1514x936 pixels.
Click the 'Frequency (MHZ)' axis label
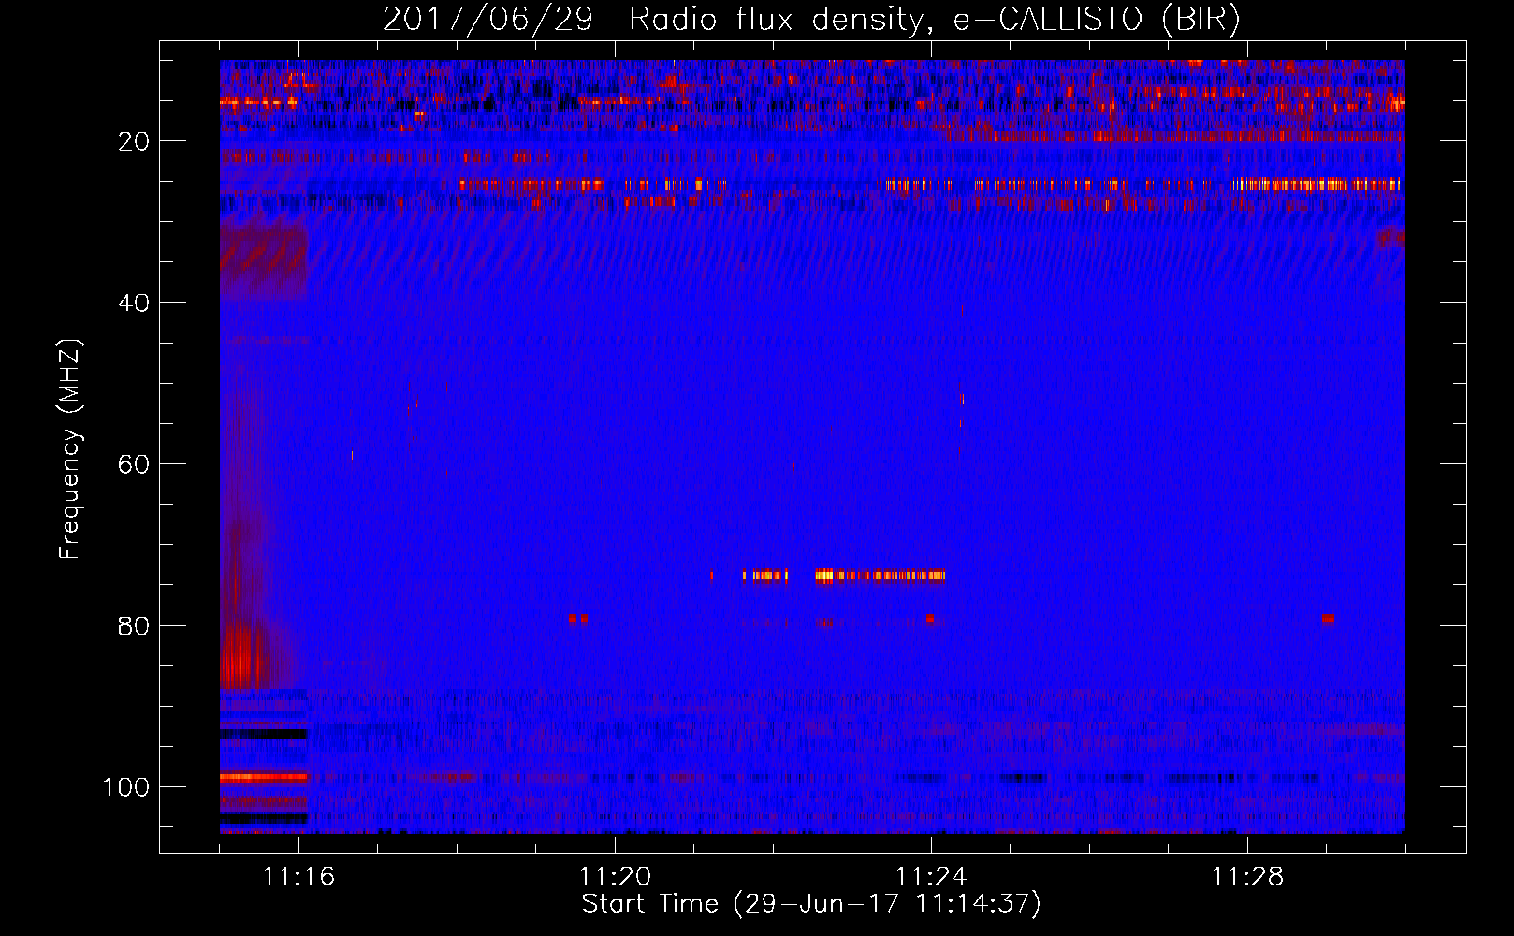pyautogui.click(x=70, y=449)
